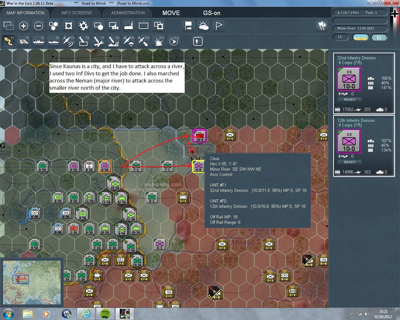Image resolution: width=400 pixels, height=320 pixels.
Task: Click the pennant flag icon in toolbar
Action: (219, 26)
